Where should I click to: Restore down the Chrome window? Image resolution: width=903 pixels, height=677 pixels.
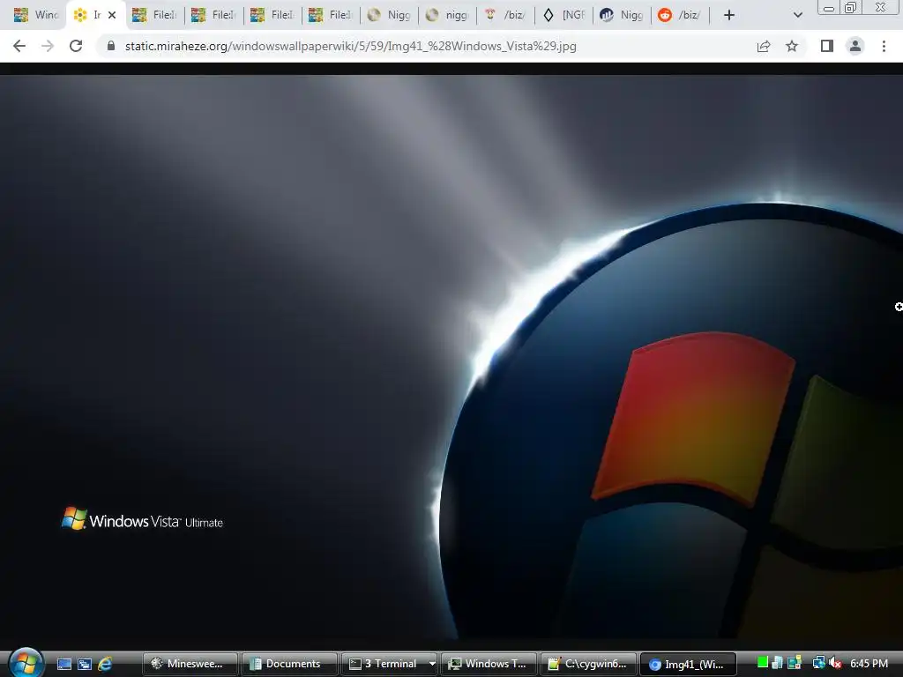tap(851, 8)
